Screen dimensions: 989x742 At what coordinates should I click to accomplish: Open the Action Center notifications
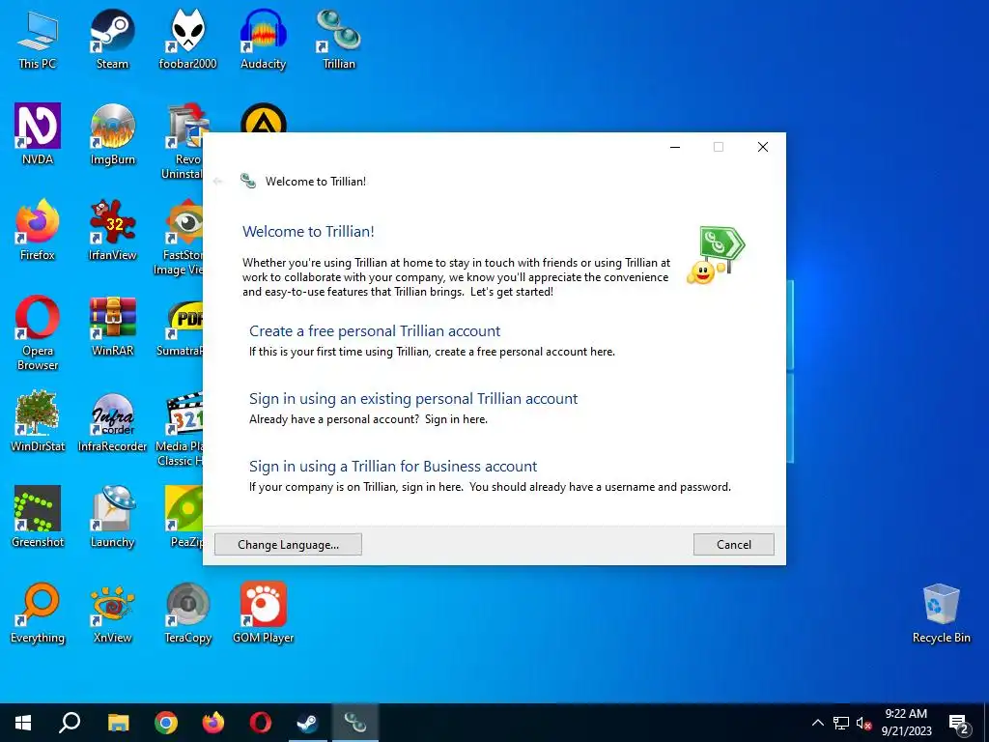coord(959,723)
